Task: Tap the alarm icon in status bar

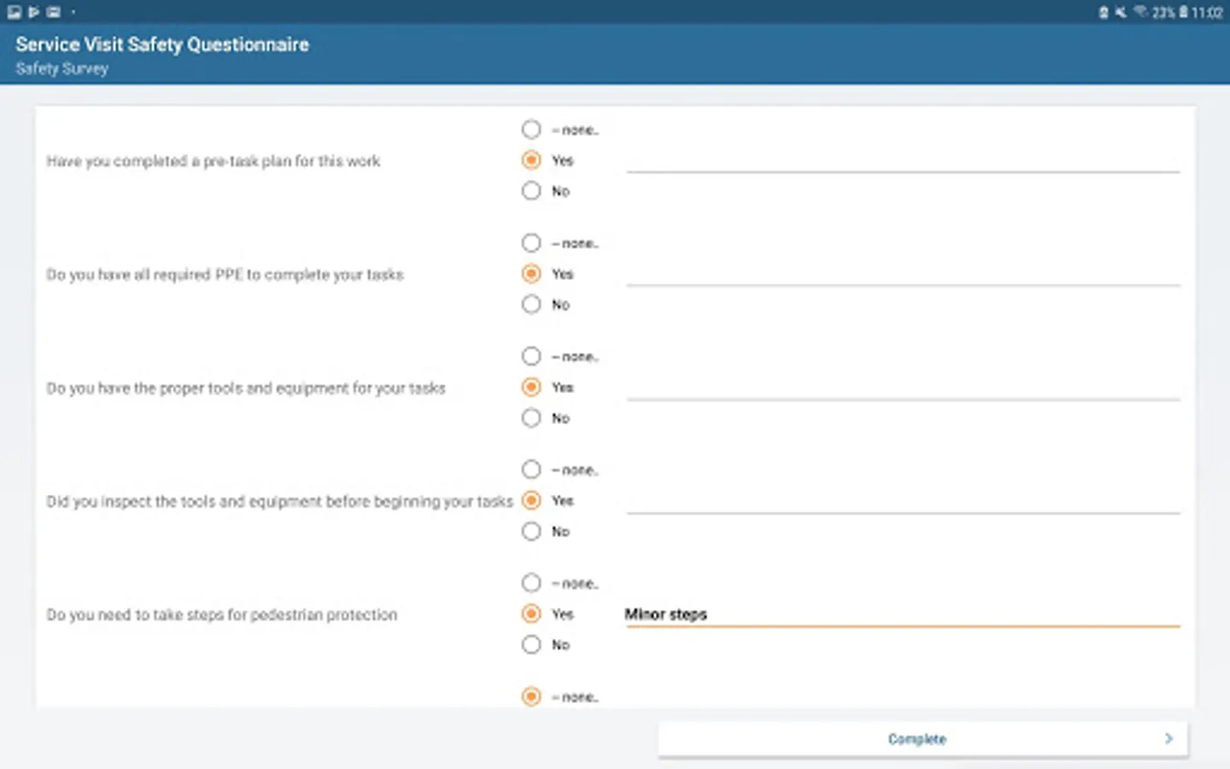Action: click(x=1103, y=12)
